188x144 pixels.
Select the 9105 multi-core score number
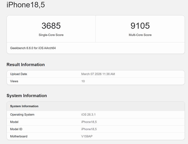(140, 26)
